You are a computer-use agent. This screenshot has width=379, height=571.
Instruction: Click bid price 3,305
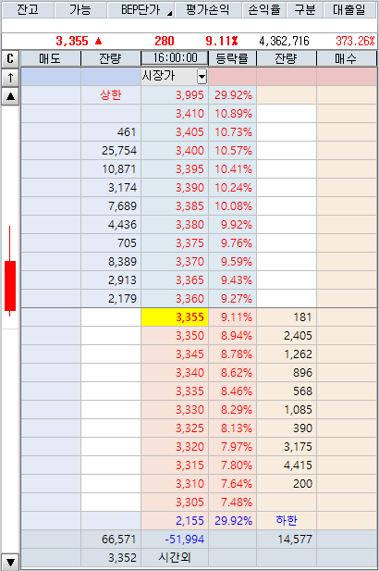pos(175,502)
